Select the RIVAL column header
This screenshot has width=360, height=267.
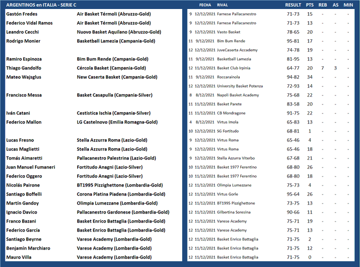222,5
